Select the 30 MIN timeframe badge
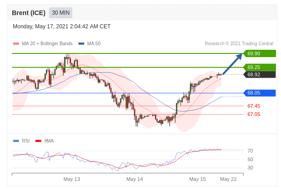The width and height of the screenshot is (281, 190). point(61,13)
